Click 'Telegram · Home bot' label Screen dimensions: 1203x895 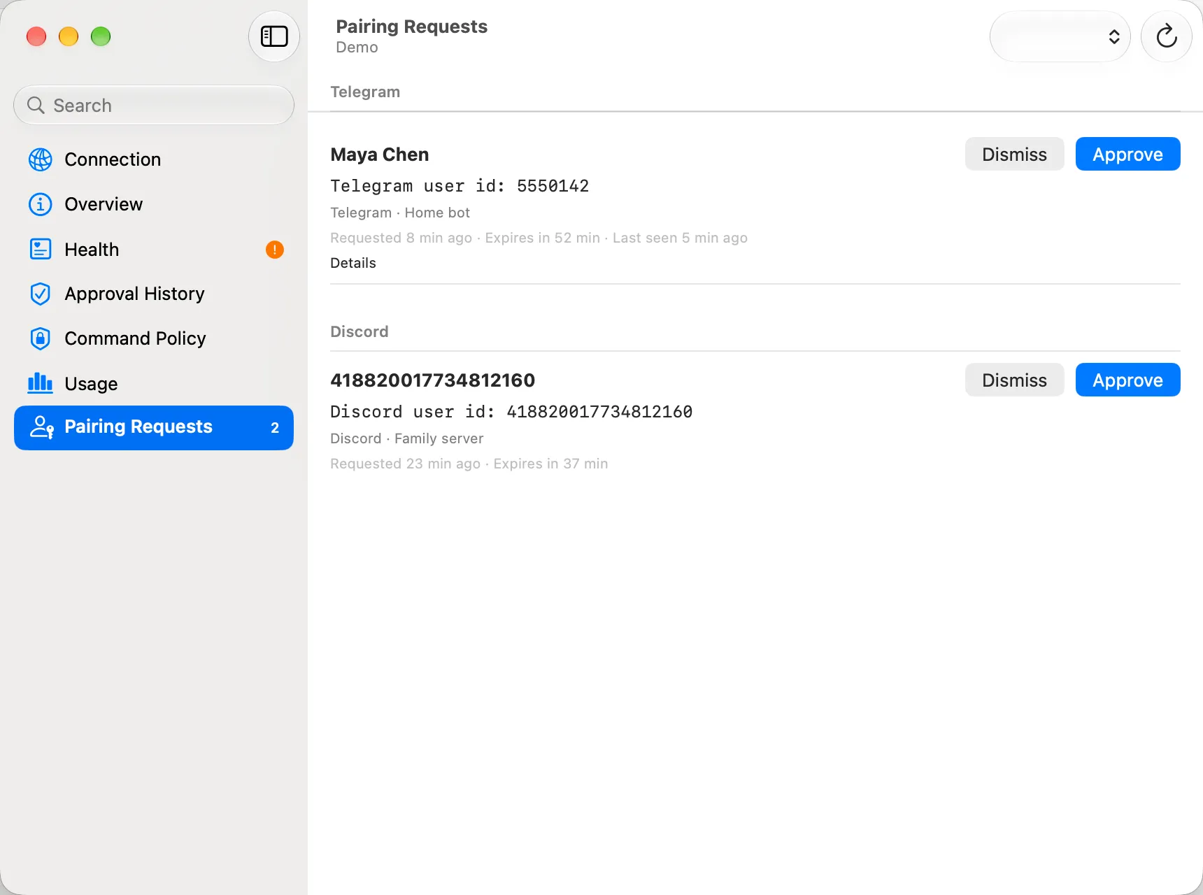400,213
